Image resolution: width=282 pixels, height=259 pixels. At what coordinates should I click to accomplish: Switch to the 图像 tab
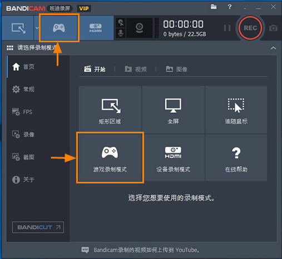(176, 69)
